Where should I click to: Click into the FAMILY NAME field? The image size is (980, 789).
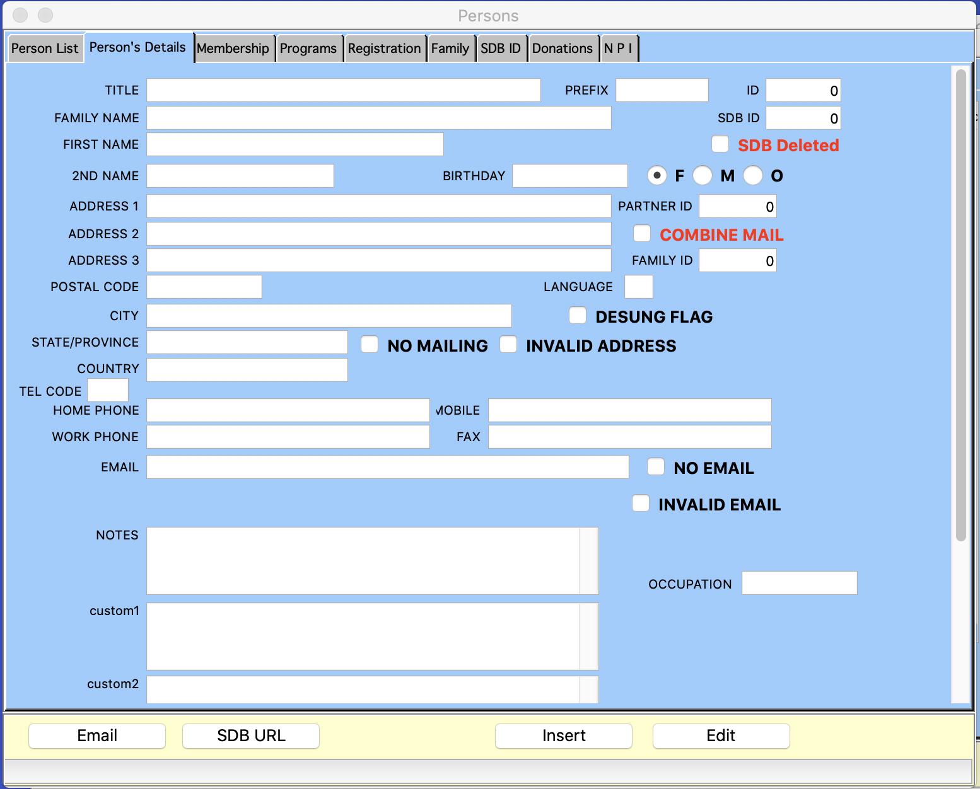tap(378, 118)
